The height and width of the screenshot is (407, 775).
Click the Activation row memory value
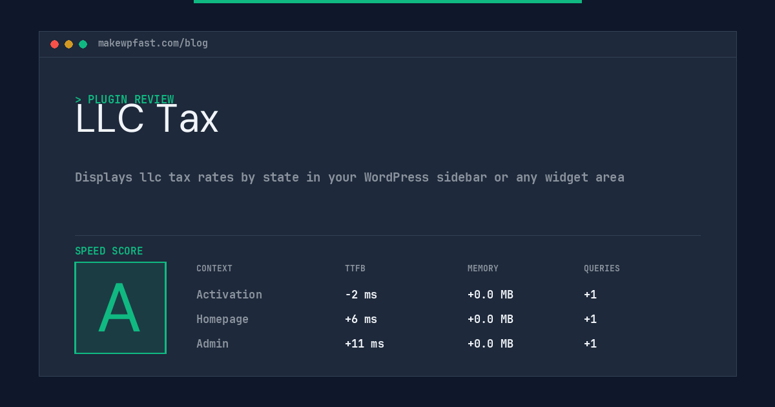(x=490, y=295)
